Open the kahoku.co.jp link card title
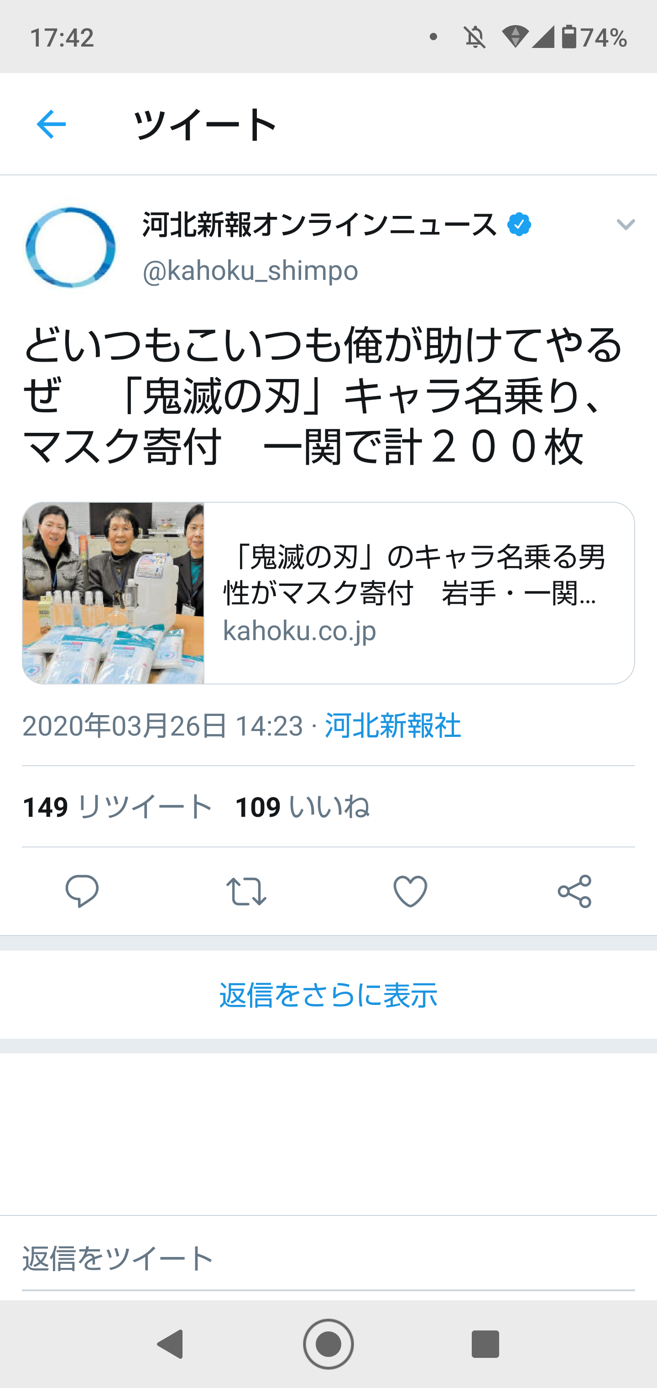657x1388 pixels. [414, 575]
